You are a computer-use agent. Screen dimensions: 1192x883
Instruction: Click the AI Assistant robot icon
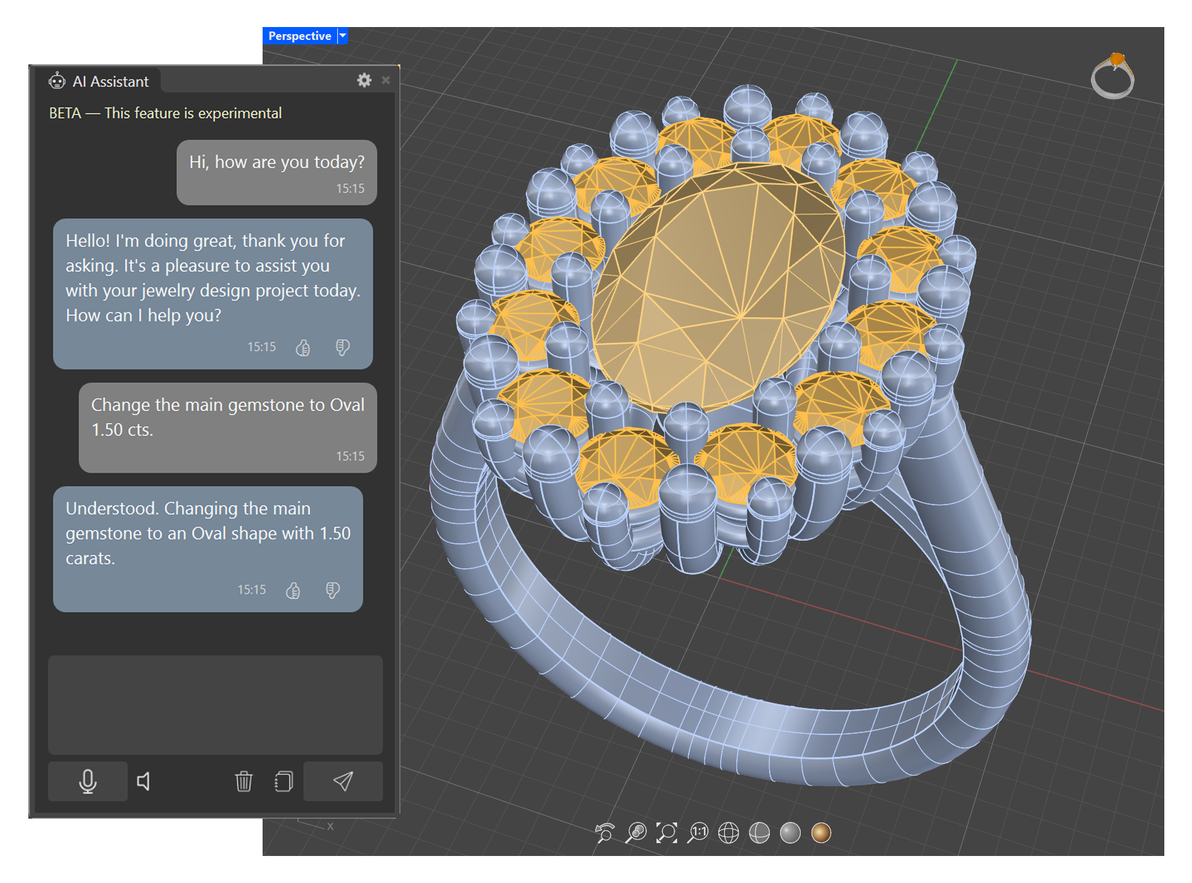point(57,81)
